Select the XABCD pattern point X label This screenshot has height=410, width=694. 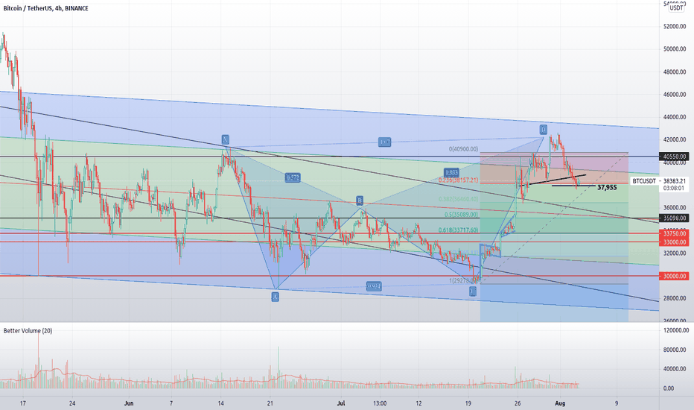(x=226, y=139)
